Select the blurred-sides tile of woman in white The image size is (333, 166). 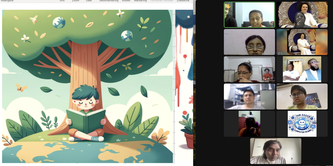click(x=302, y=42)
